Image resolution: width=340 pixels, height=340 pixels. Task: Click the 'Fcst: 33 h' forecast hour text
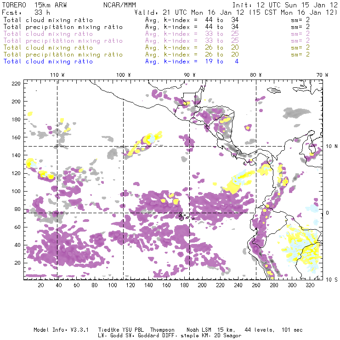26,12
